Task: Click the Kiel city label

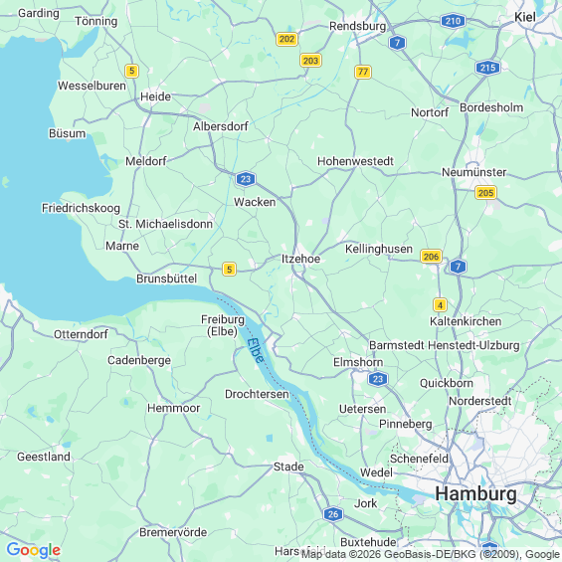Action: pyautogui.click(x=525, y=17)
